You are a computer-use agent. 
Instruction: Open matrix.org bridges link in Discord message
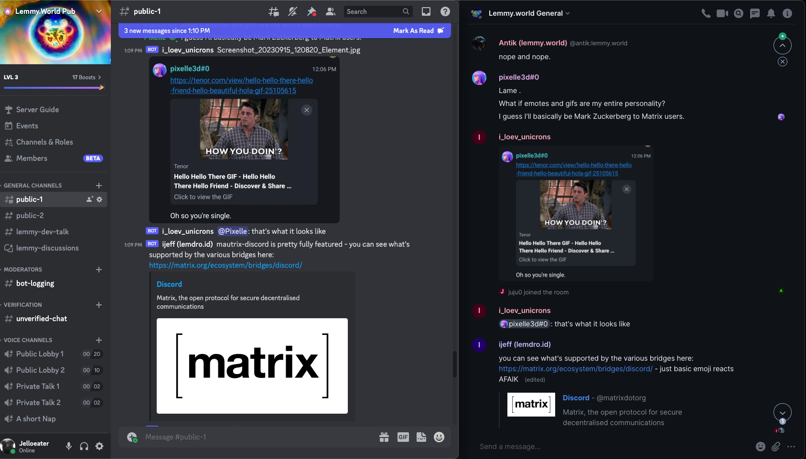(226, 265)
